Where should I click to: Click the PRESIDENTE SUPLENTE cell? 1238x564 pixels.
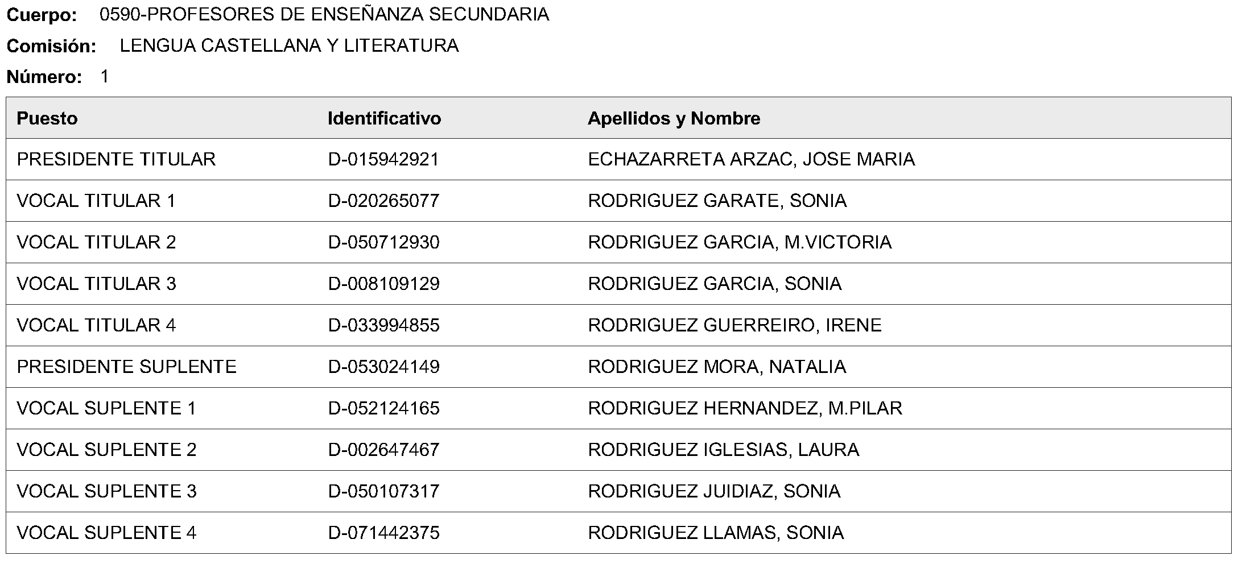(x=126, y=367)
